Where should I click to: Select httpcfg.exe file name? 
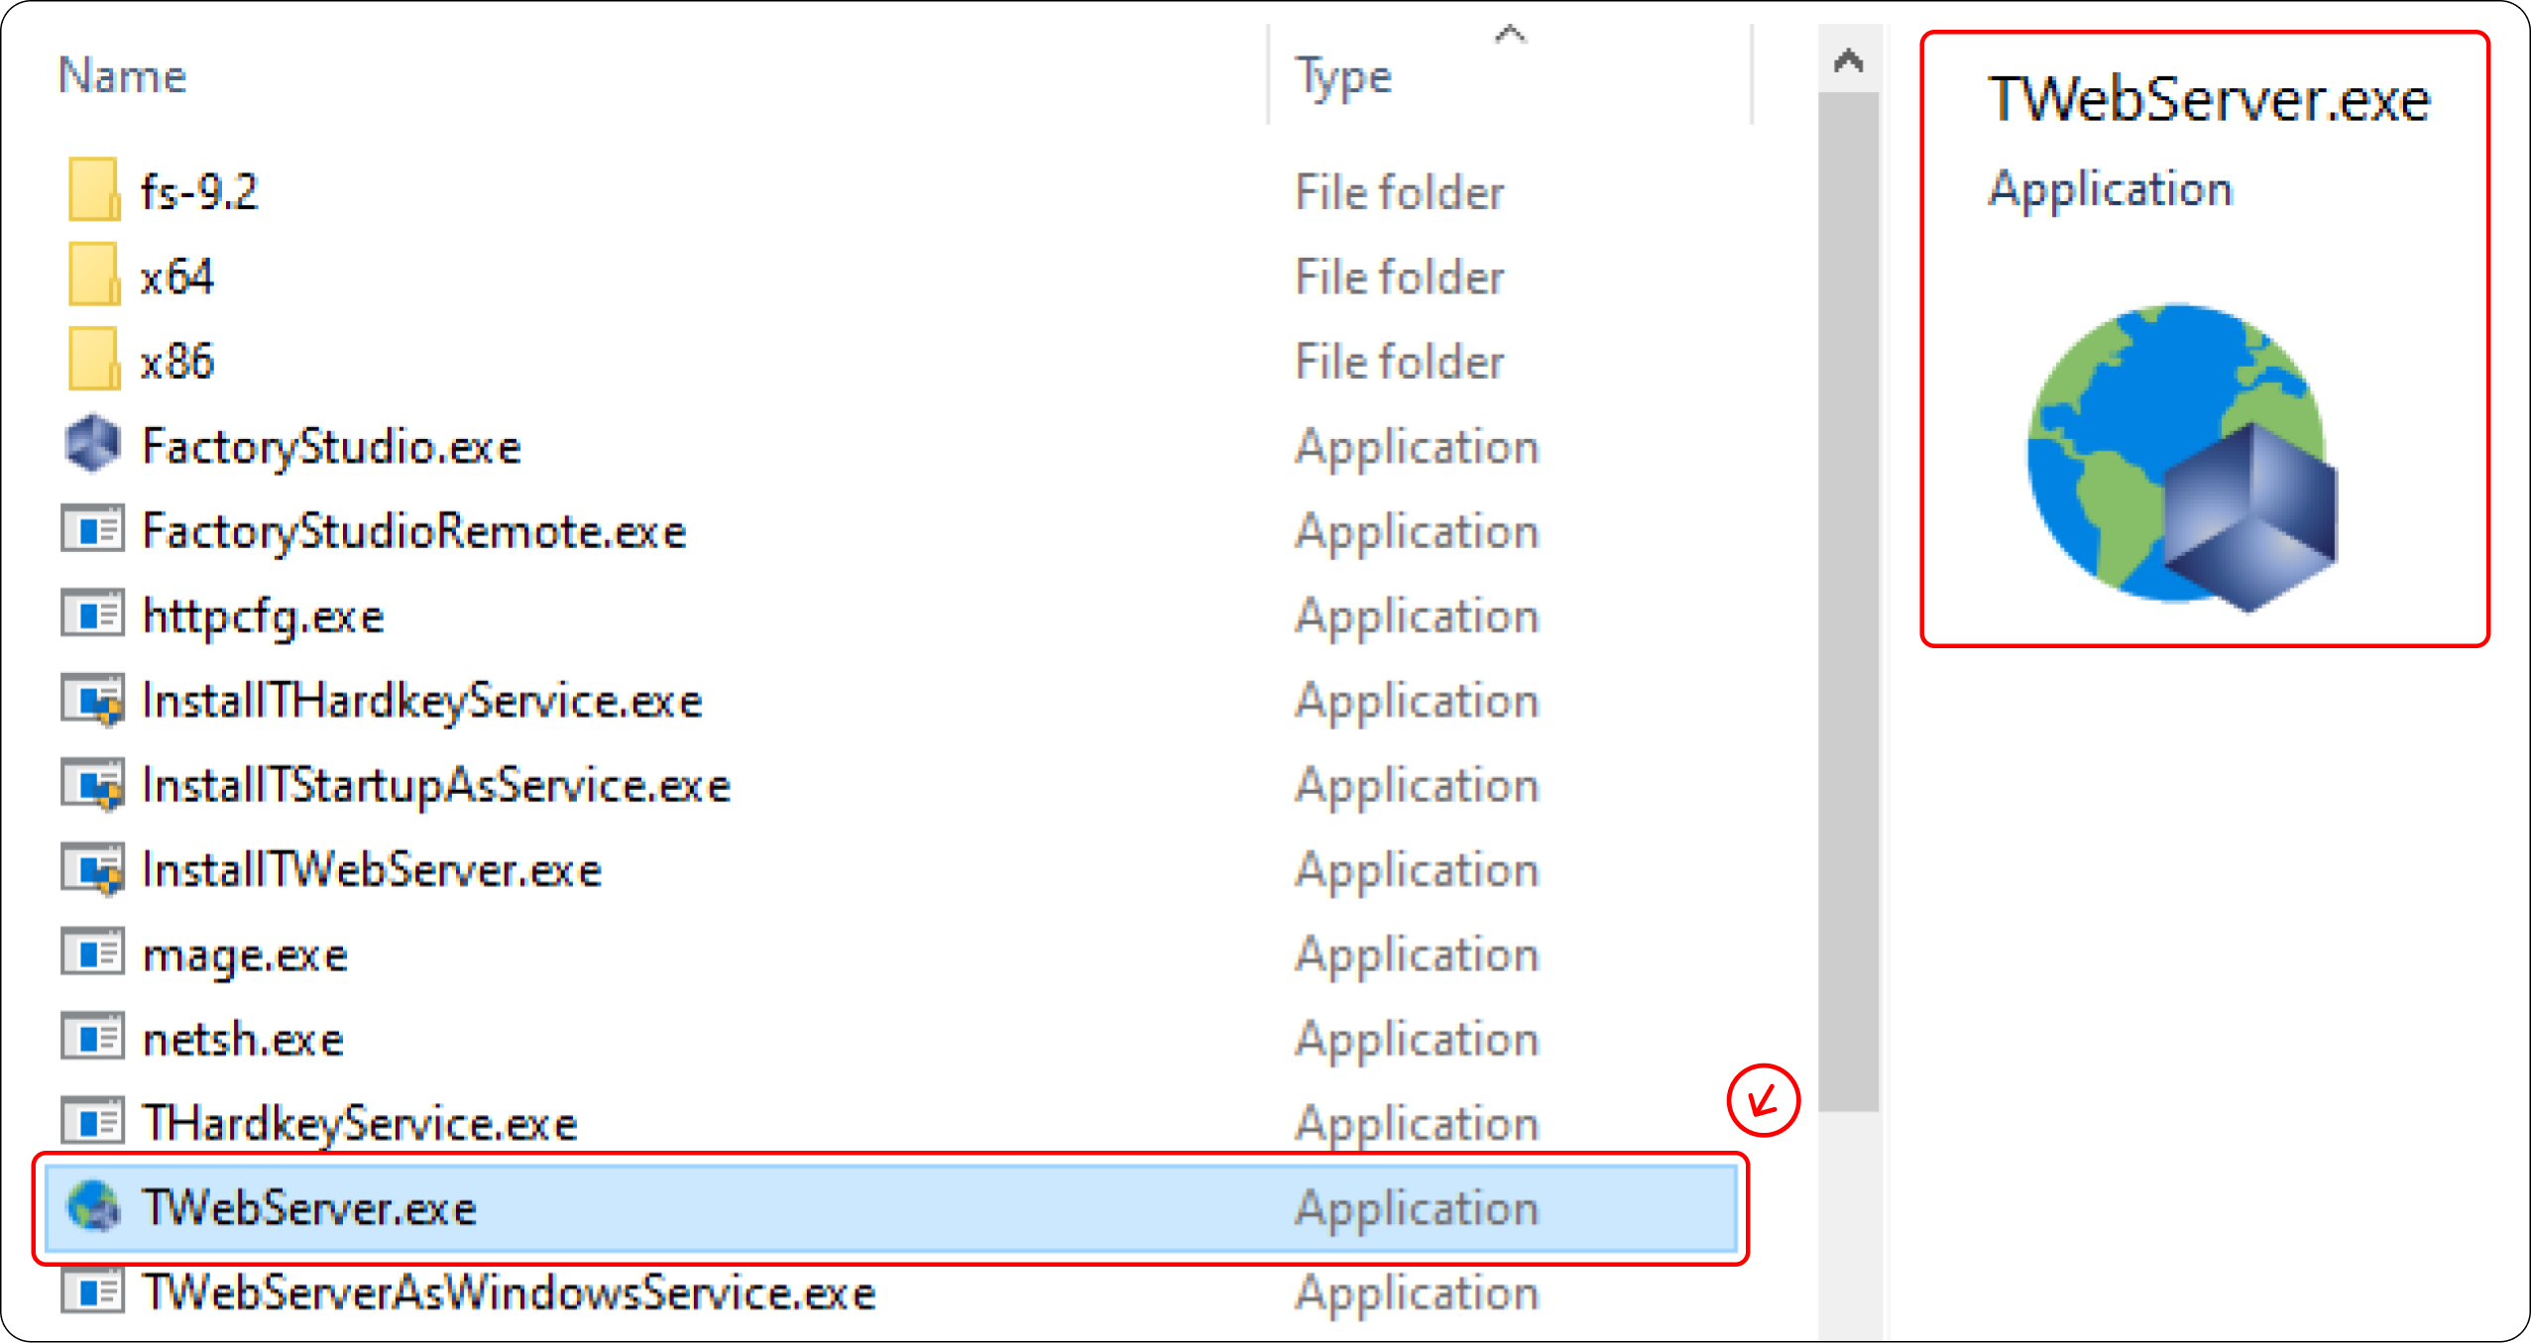click(x=263, y=616)
